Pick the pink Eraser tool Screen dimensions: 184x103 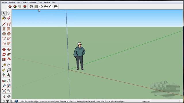click(9, 18)
